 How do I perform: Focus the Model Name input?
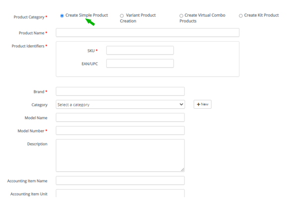120,118
